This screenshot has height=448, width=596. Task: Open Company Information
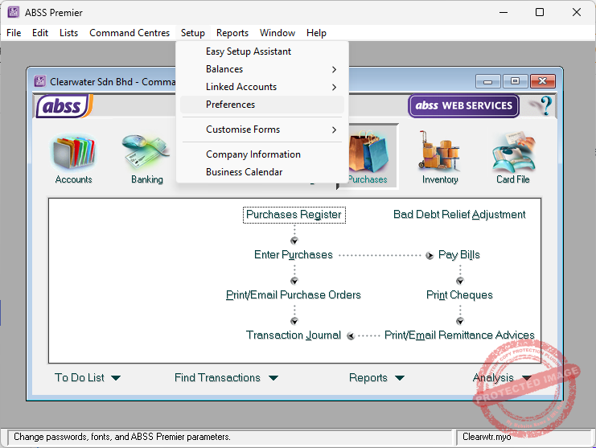point(262,154)
